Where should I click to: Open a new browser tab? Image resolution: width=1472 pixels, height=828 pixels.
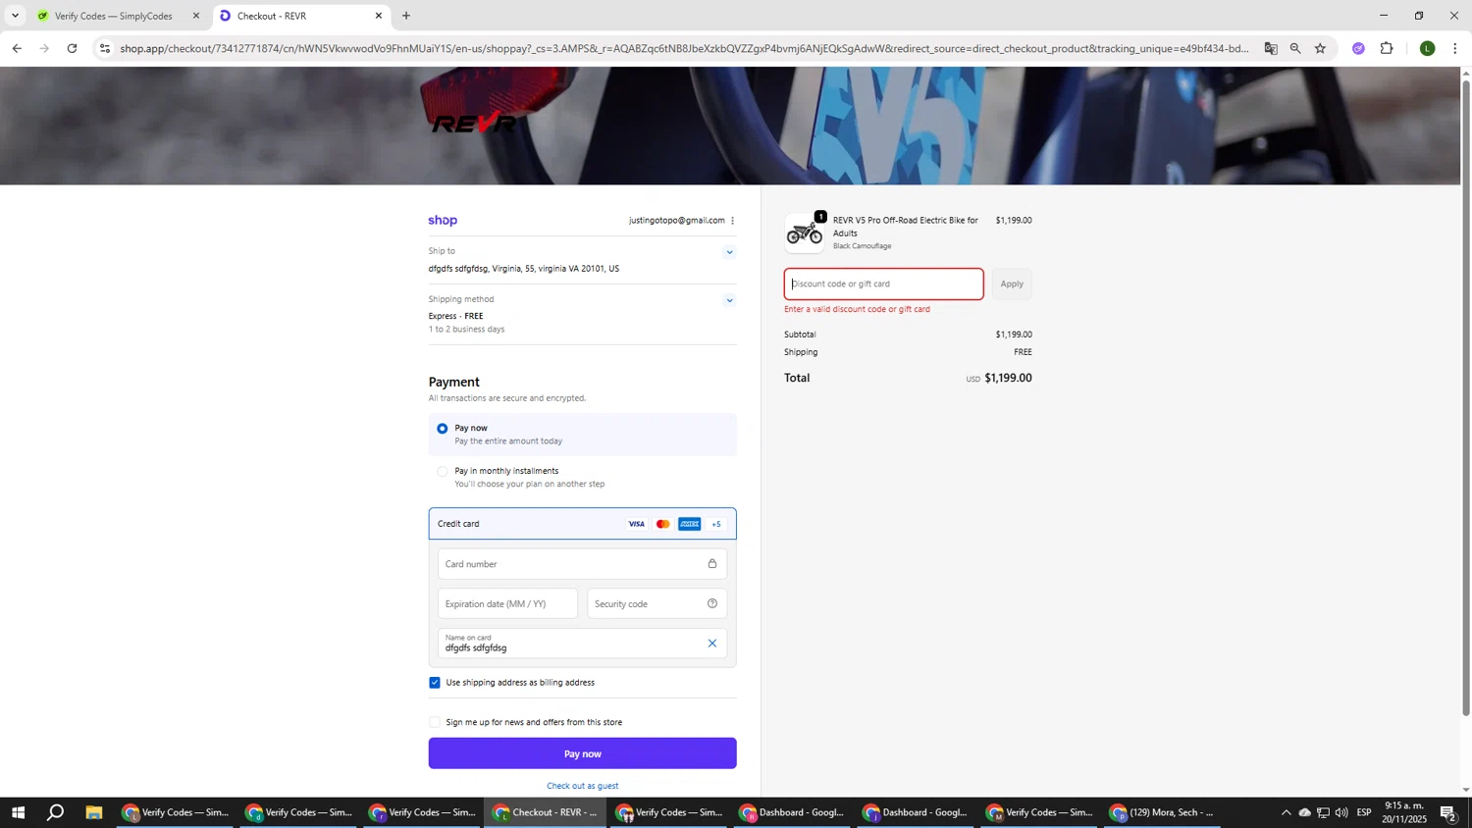pos(406,16)
